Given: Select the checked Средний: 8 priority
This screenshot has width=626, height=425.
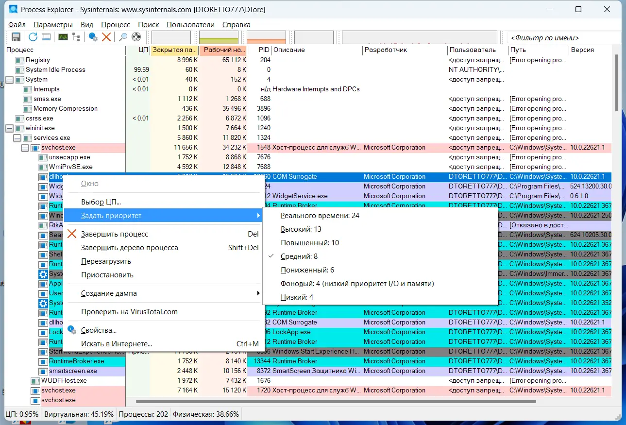Looking at the screenshot, I should point(299,256).
